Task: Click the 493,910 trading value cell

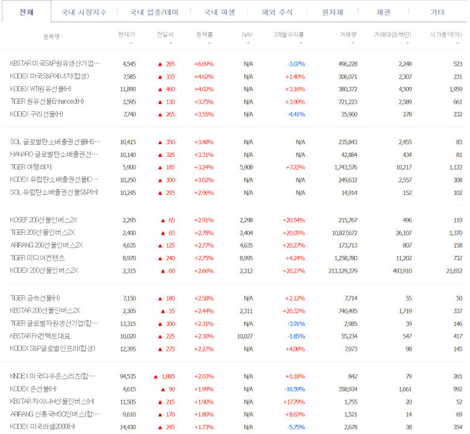Action: click(403, 271)
